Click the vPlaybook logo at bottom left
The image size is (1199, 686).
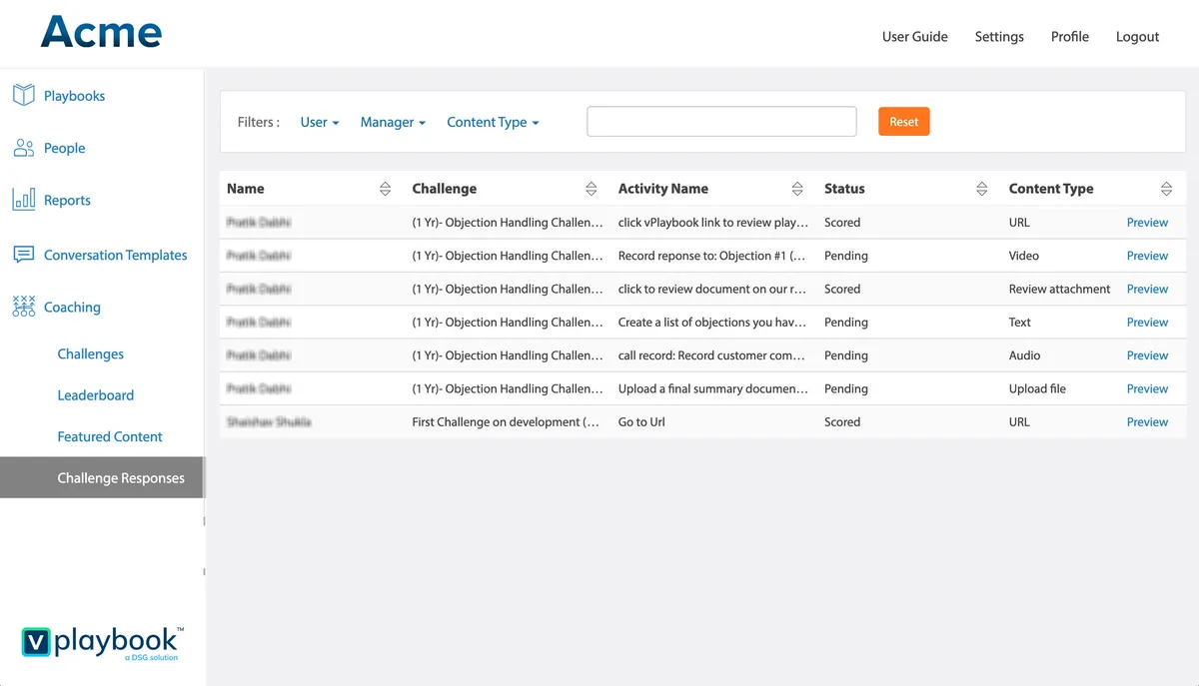[x=102, y=642]
